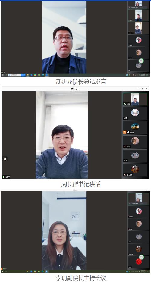
Task: Open Tencent Meeting icon in the top taskbar
Action: tap(47, 75)
